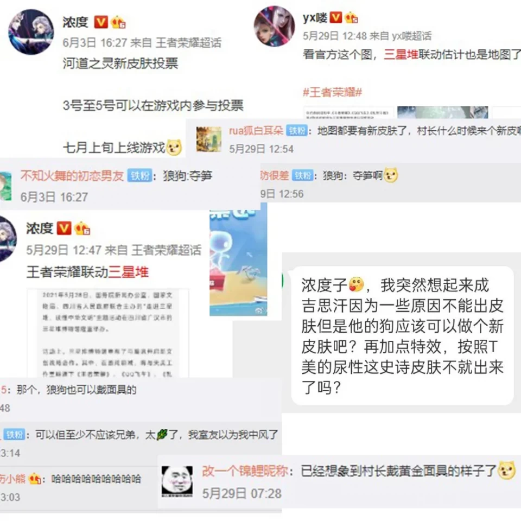
Task: Open username 改一个锦鲤昵称
Action: [x=245, y=471]
